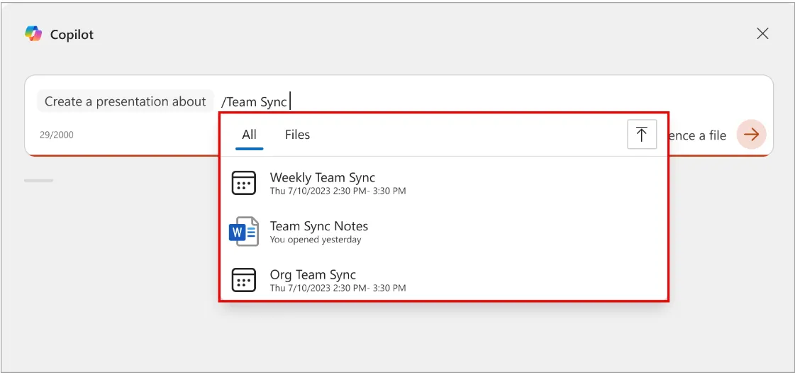
Task: Select the Org Team Sync meeting title
Action: 313,274
